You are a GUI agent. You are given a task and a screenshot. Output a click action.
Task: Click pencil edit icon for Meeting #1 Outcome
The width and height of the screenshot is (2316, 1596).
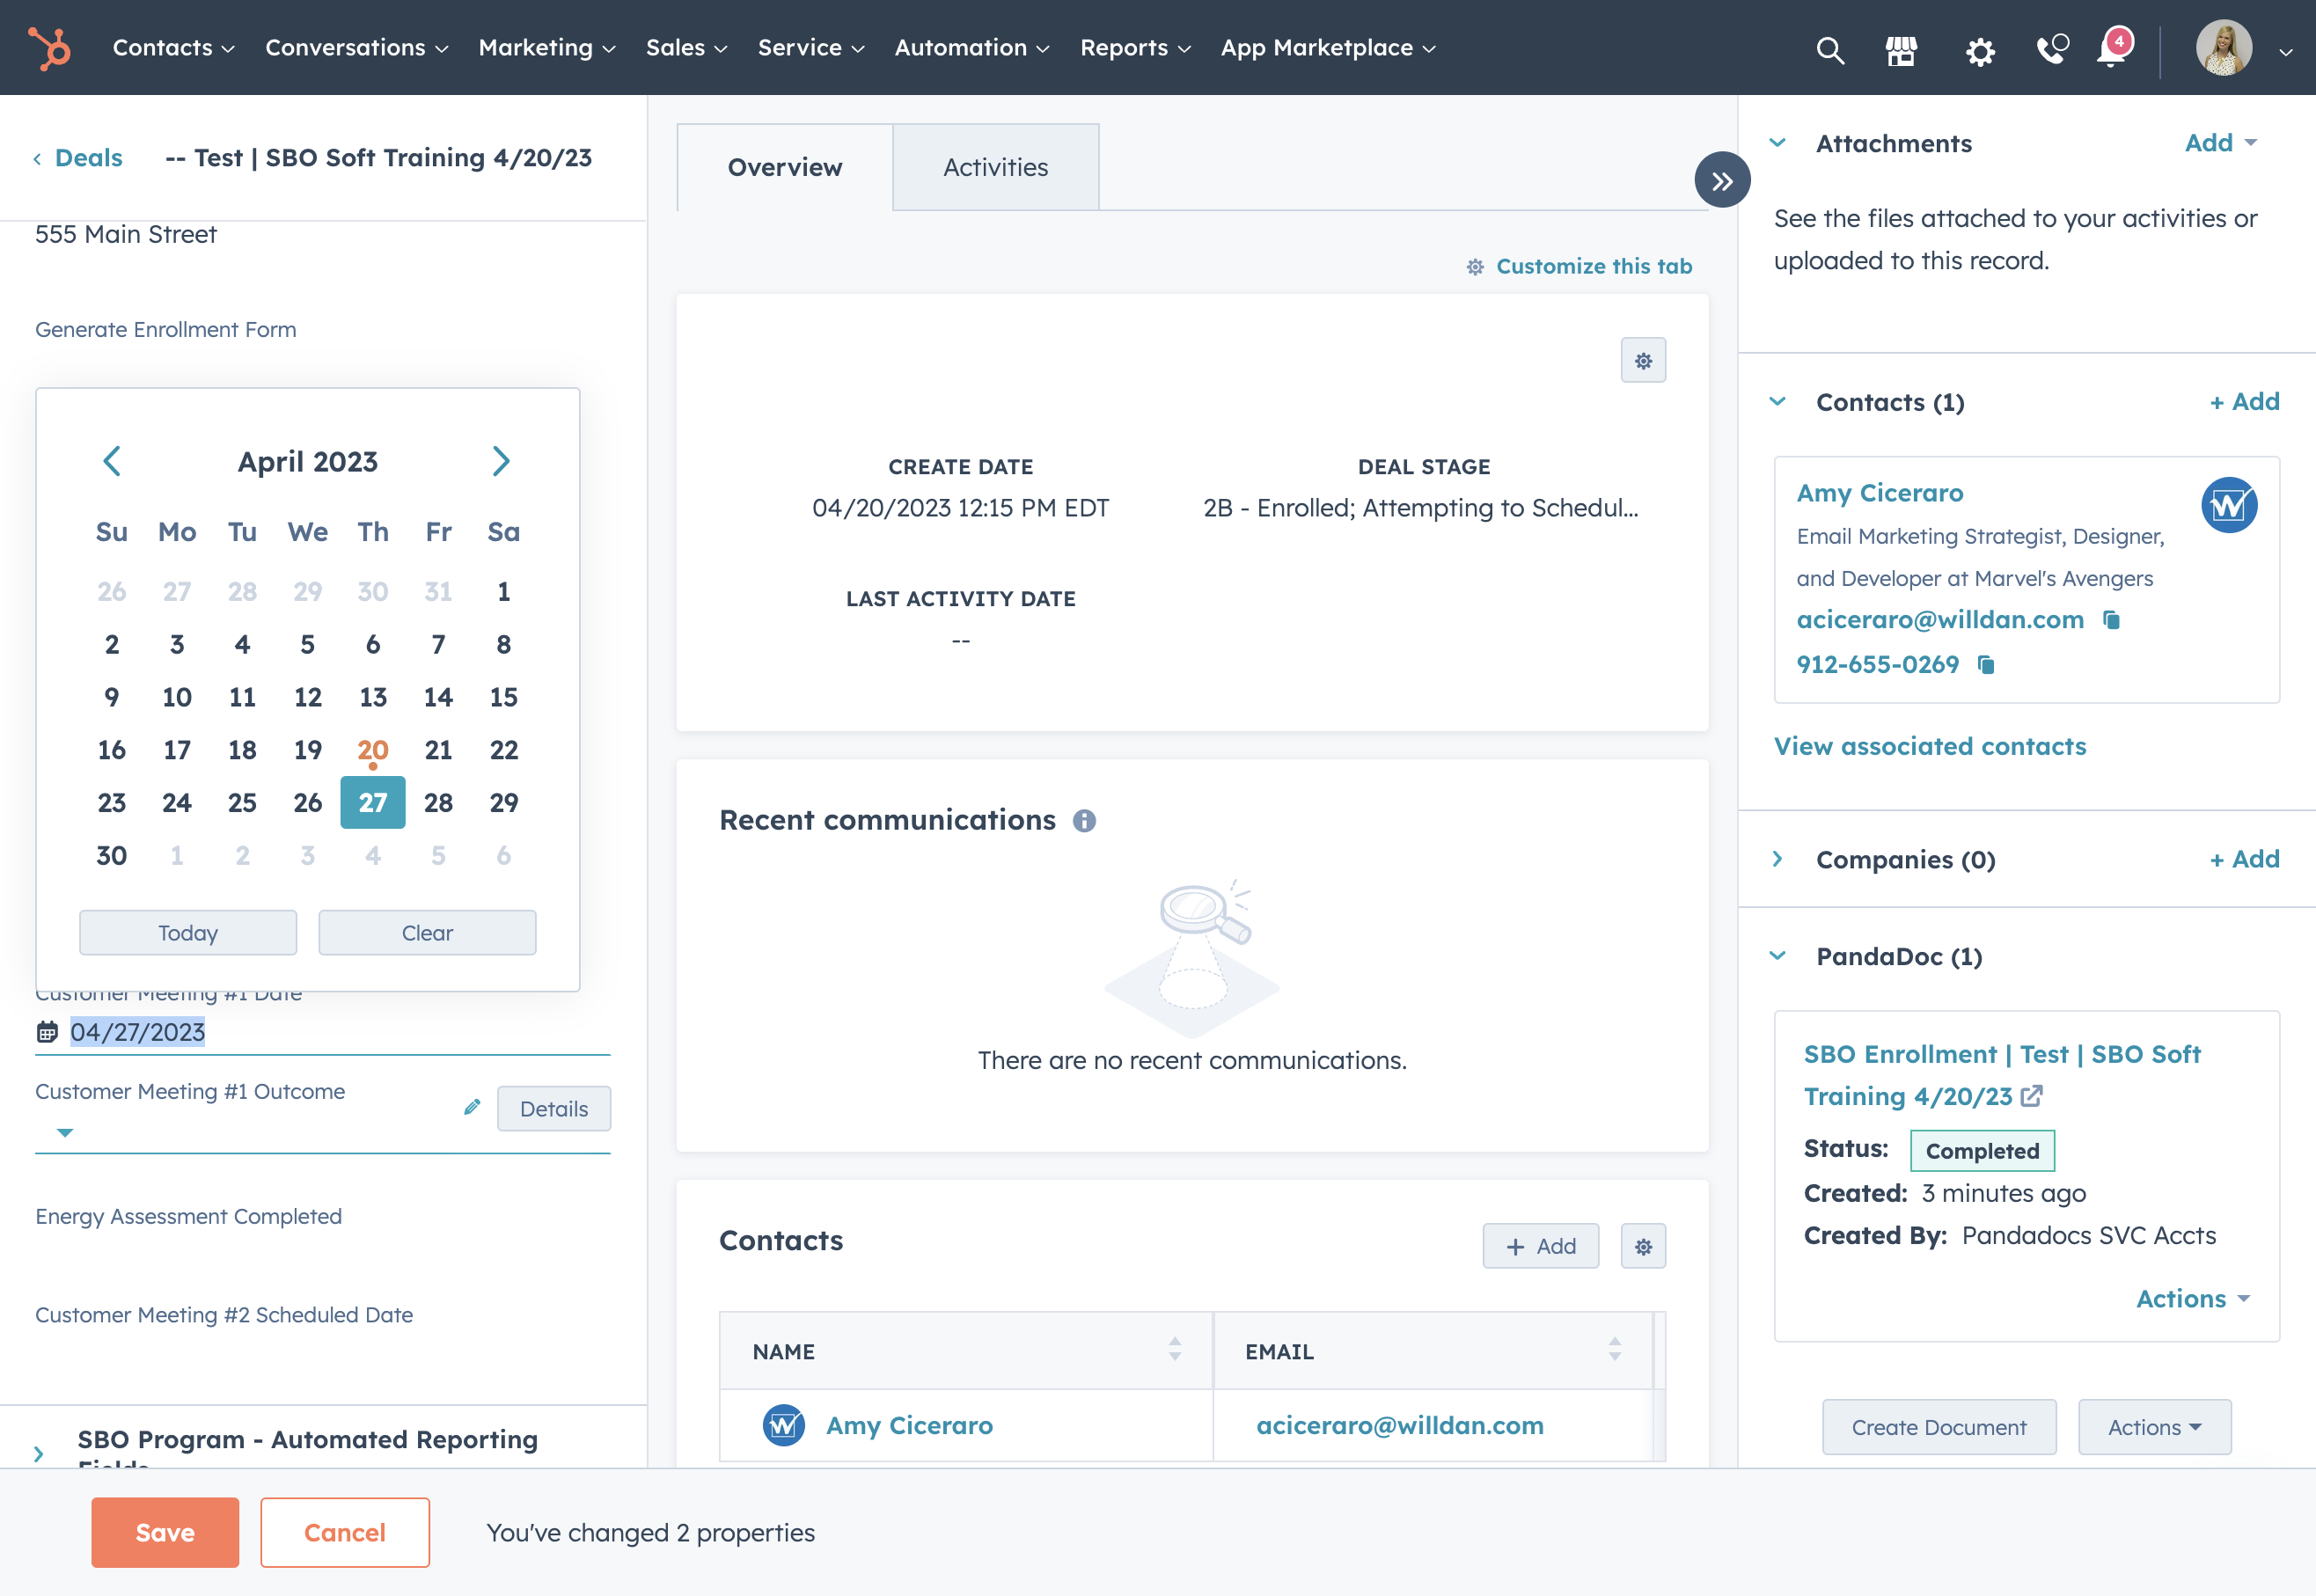click(x=472, y=1107)
